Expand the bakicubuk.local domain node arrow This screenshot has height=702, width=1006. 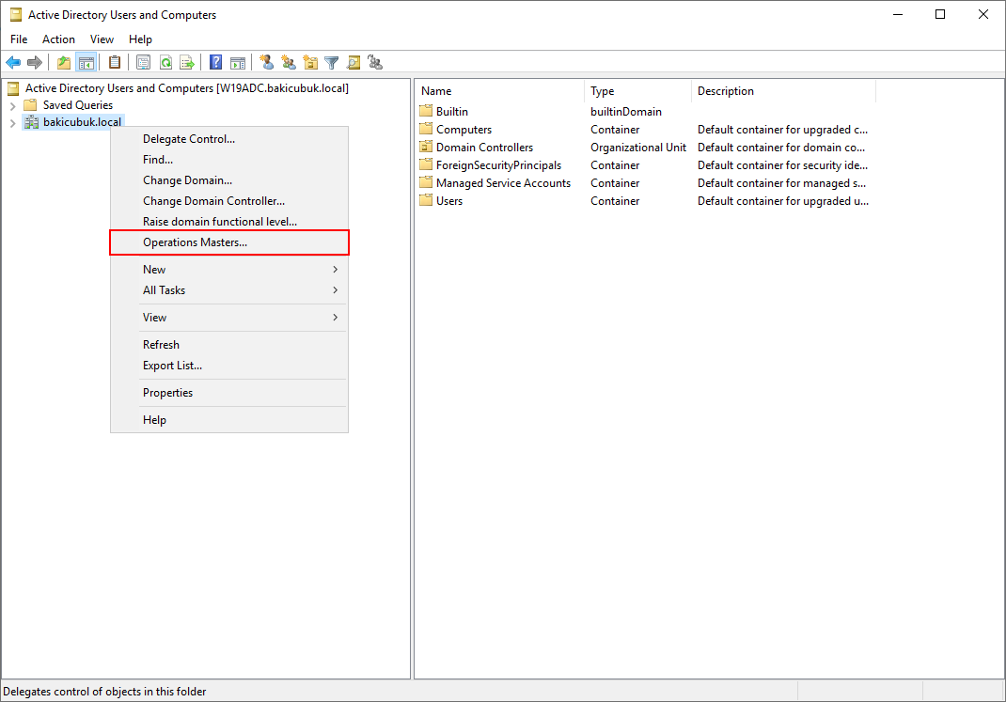13,122
